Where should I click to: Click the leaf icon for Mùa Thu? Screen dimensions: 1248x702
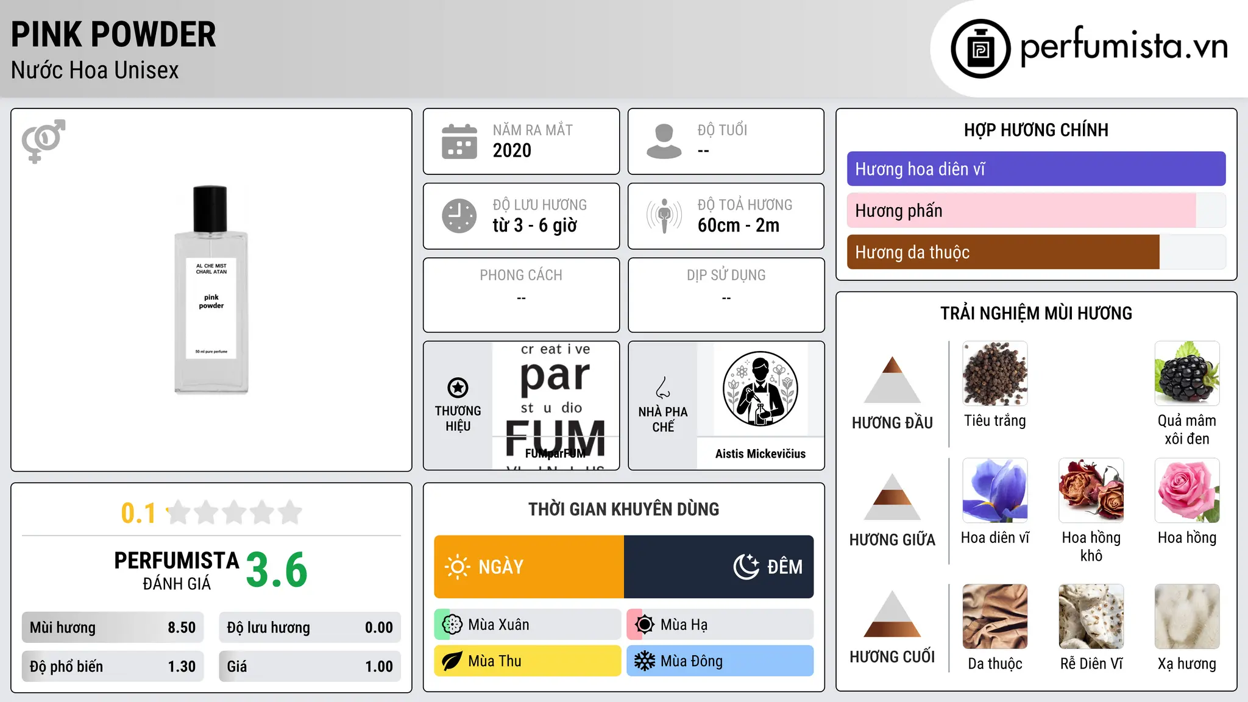[452, 661]
